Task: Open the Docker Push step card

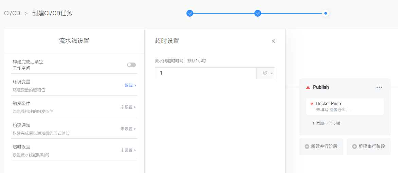Action: (x=345, y=107)
